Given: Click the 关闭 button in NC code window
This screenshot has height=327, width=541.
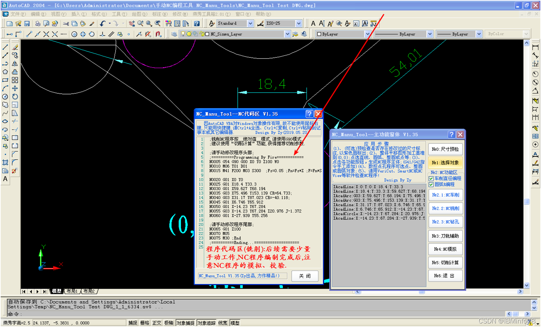Looking at the screenshot, I should [305, 276].
